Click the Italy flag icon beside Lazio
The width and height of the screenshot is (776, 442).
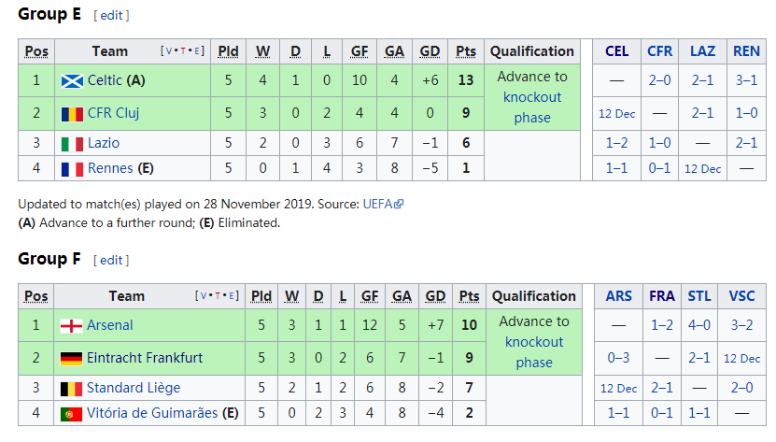72,144
